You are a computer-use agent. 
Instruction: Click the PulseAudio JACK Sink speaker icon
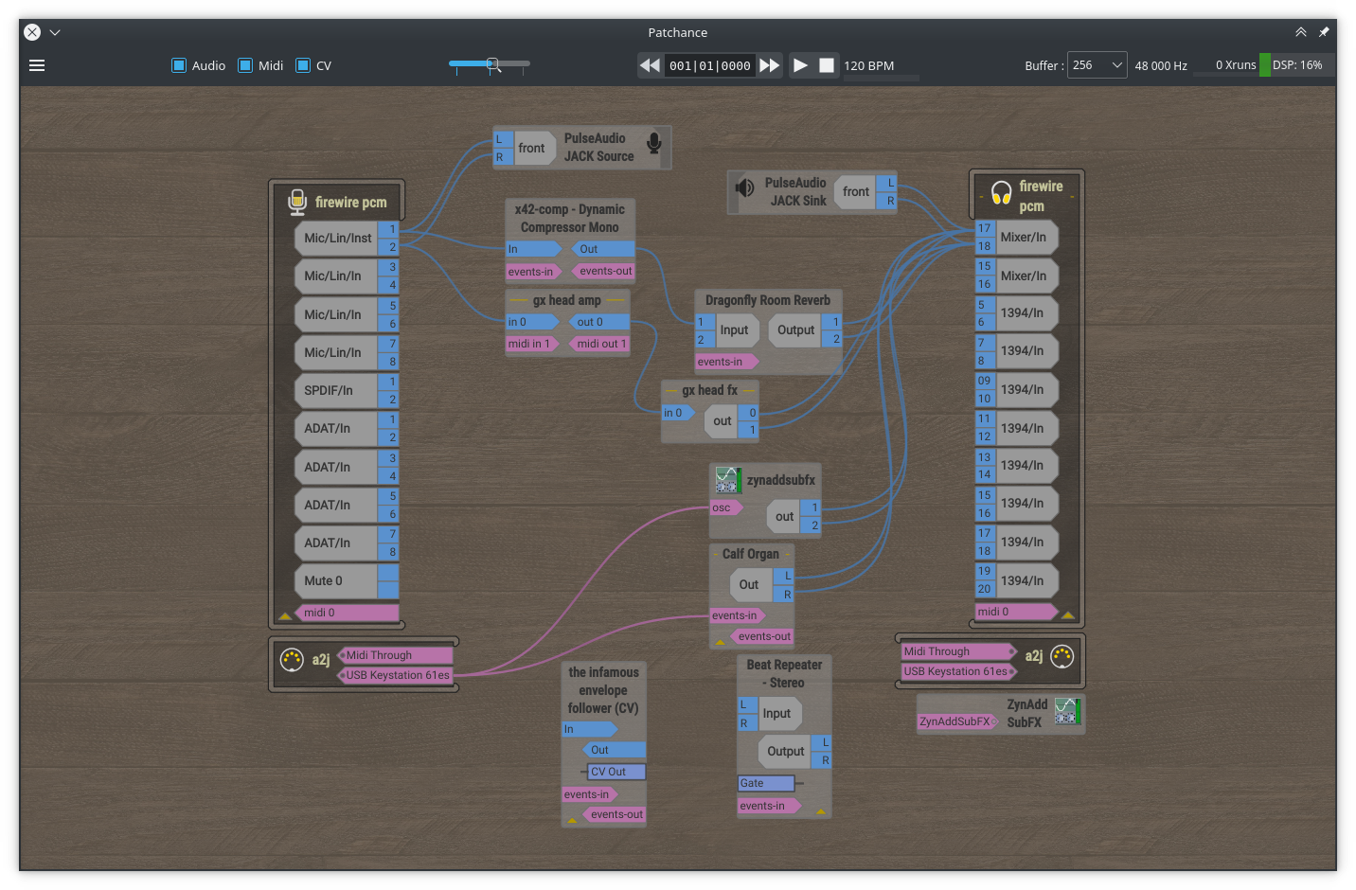tap(745, 187)
